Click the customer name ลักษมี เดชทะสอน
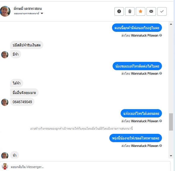Image resolution: width=175 pixels, height=171 pixels. point(28,9)
